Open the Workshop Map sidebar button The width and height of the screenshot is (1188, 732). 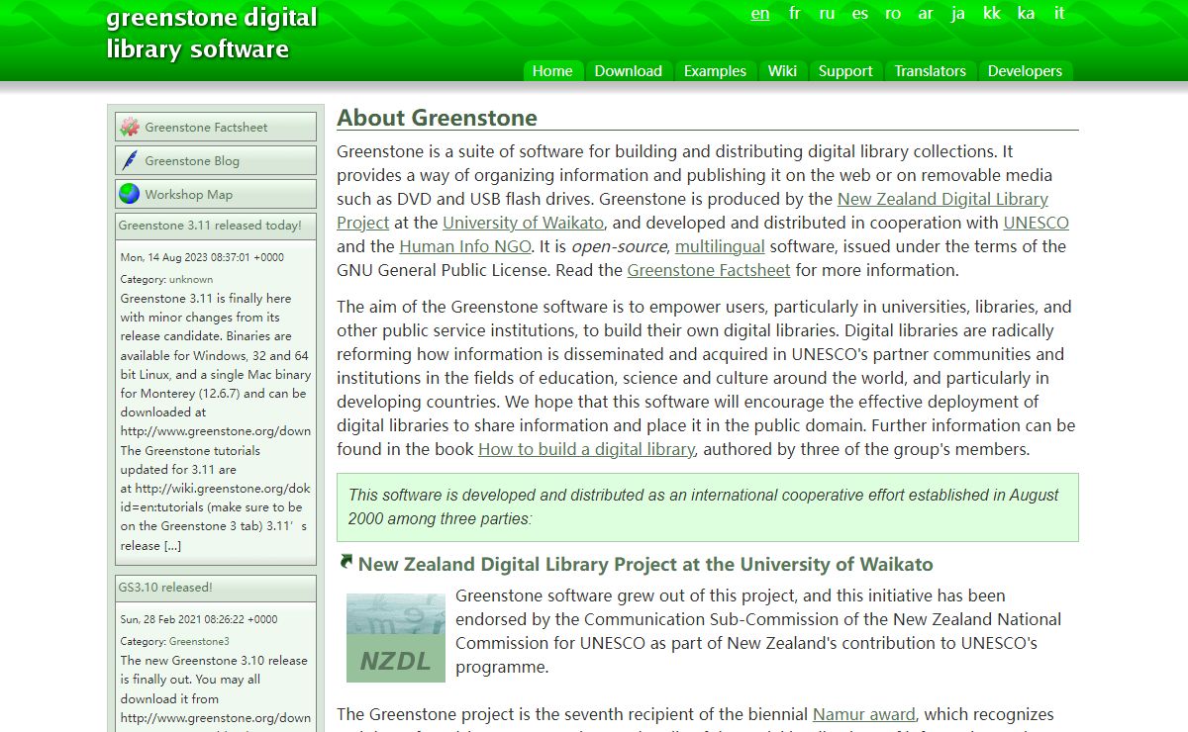pyautogui.click(x=216, y=194)
